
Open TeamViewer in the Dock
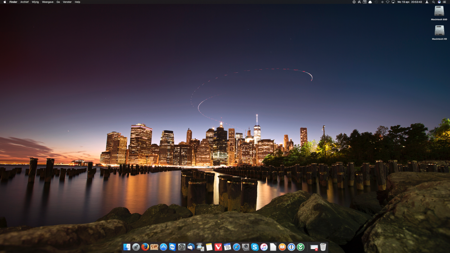point(172,247)
